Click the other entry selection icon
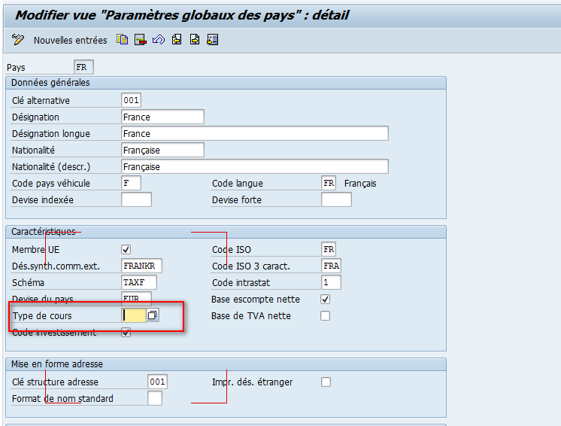The width and height of the screenshot is (561, 426). click(213, 40)
